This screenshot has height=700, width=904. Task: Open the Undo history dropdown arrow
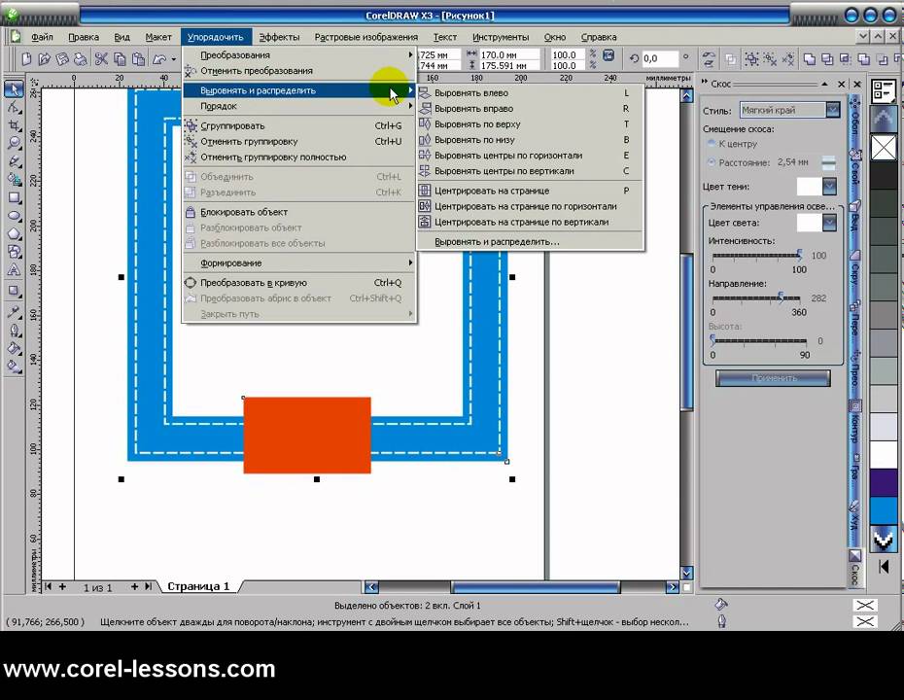coord(174,58)
